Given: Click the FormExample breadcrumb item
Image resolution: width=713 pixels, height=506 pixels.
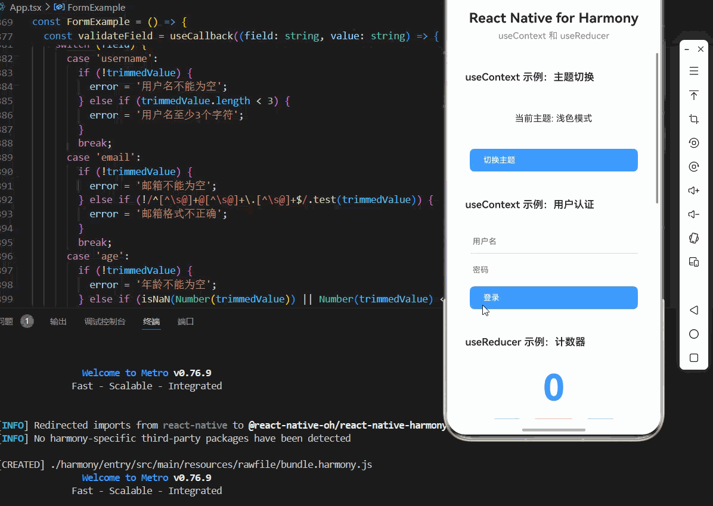Looking at the screenshot, I should (x=96, y=7).
